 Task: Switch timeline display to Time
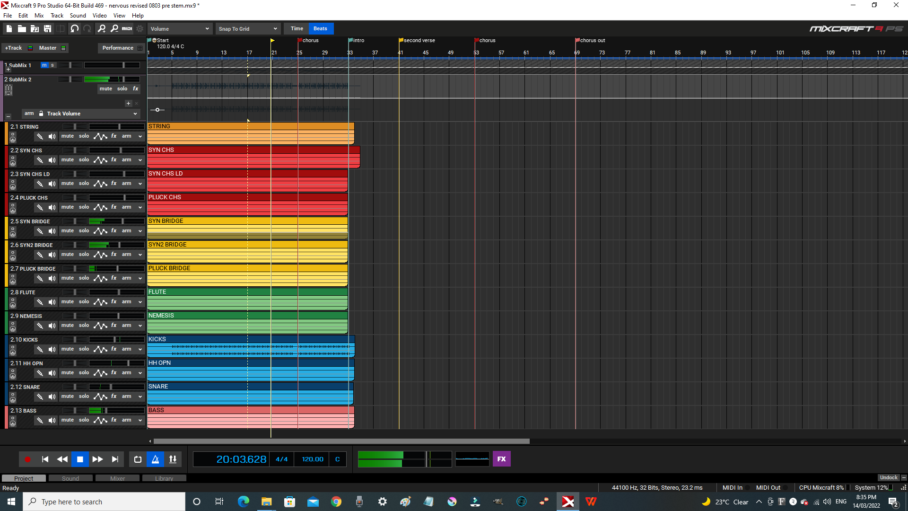[x=297, y=28]
